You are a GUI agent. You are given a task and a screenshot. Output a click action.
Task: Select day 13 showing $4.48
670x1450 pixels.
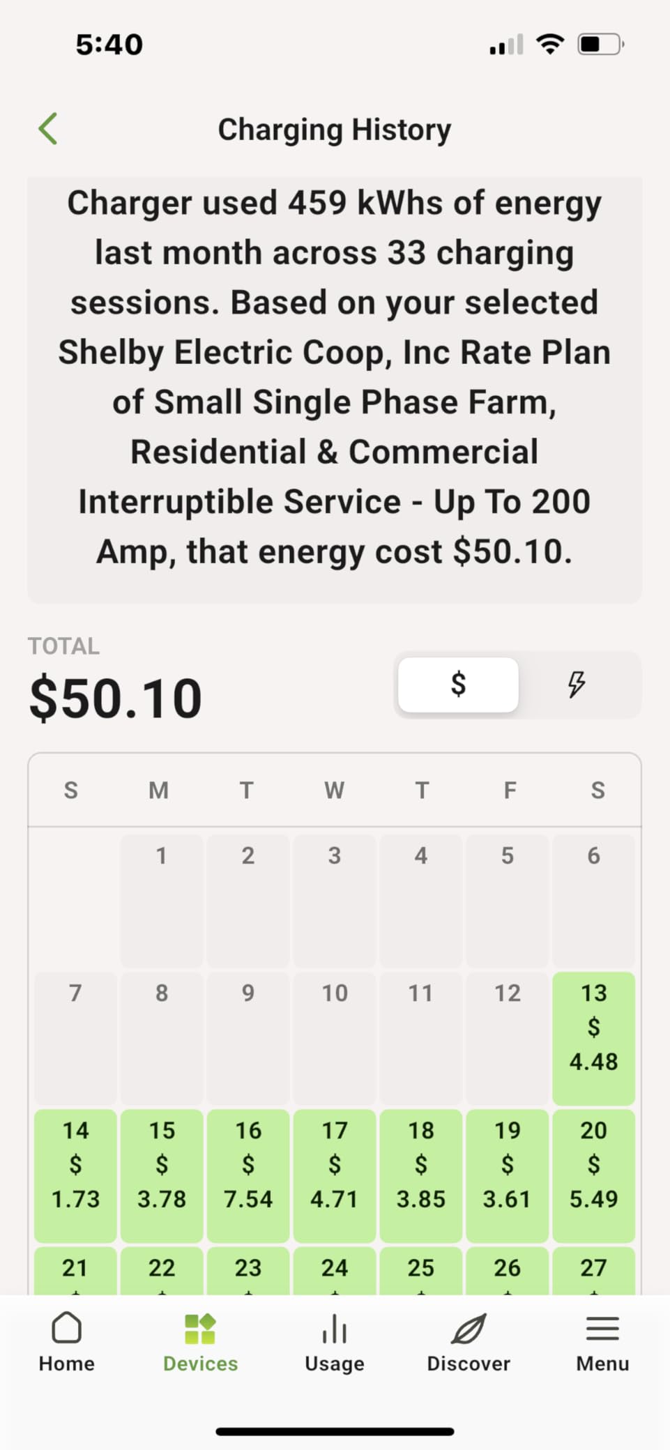pos(593,1038)
